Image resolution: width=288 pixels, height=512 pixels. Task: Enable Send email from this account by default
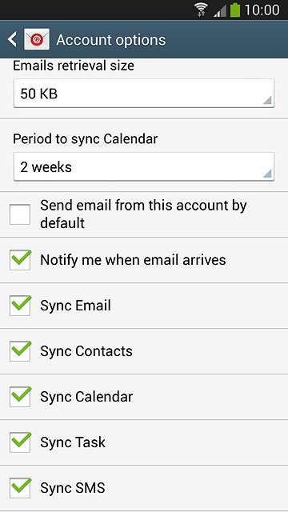(20, 214)
